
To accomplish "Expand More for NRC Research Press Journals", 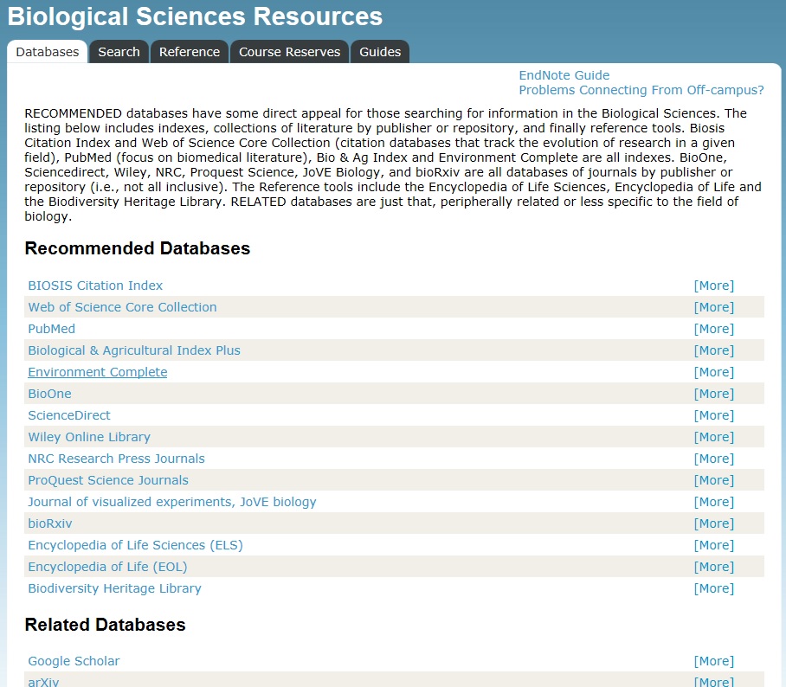I will click(714, 459).
